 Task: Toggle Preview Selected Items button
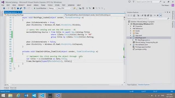click(161, 16)
